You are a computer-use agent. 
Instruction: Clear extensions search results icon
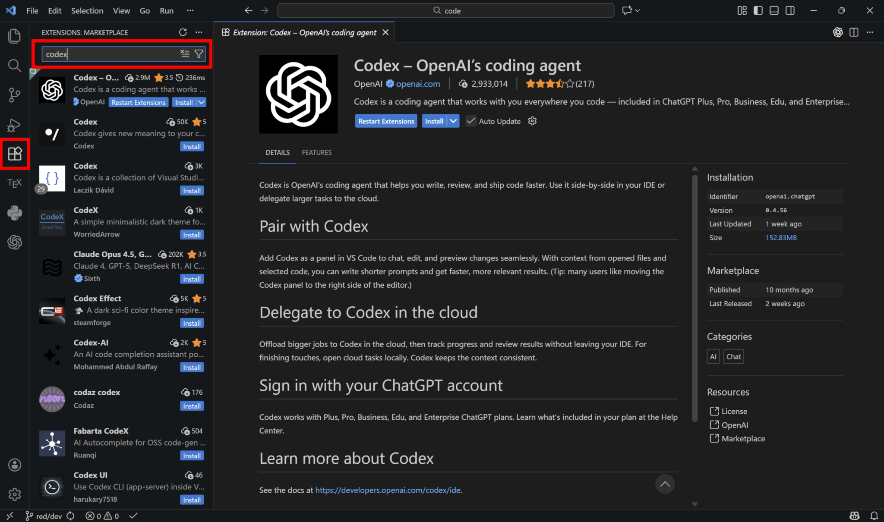click(x=185, y=54)
